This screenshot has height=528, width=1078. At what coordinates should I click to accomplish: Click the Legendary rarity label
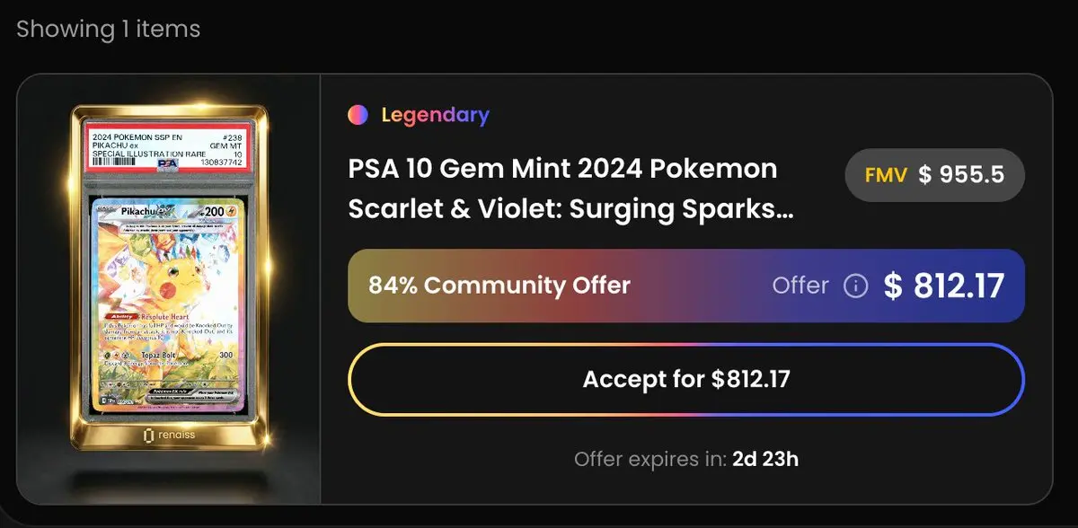(435, 115)
